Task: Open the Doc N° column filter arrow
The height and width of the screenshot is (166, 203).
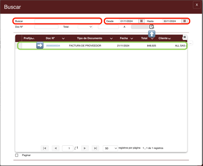Action: 63,38
